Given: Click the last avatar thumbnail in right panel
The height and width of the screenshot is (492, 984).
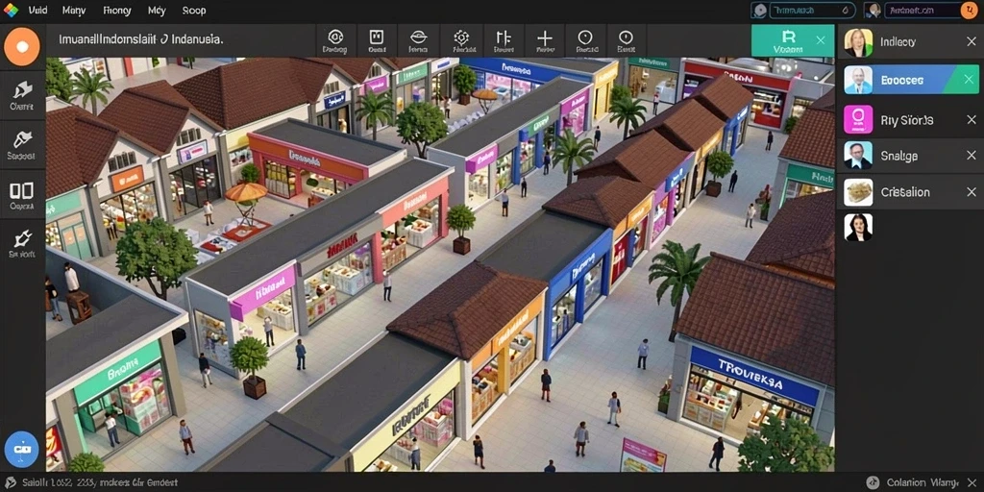Looking at the screenshot, I should coord(858,228).
